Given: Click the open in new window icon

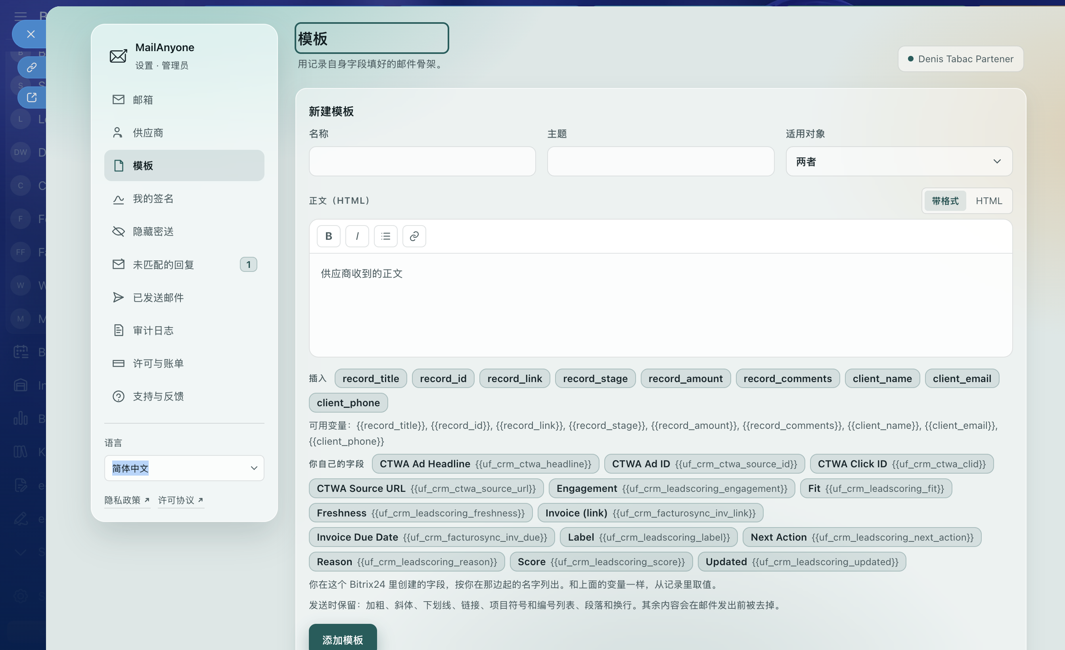Looking at the screenshot, I should point(32,97).
